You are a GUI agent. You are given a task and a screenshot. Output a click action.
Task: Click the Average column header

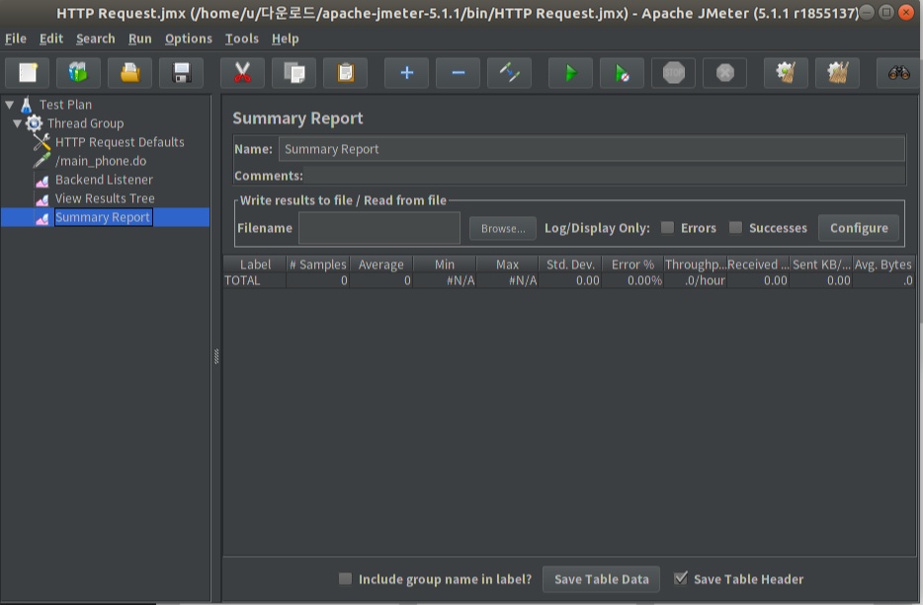point(380,265)
